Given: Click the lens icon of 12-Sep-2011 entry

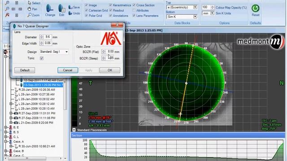Looking at the screenshot, I should (x=22, y=80).
